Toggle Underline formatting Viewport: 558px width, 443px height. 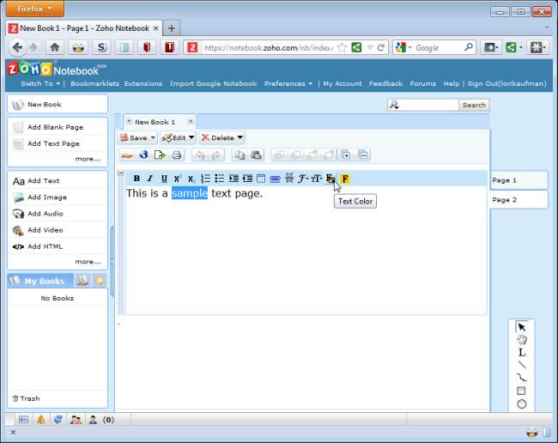click(164, 179)
